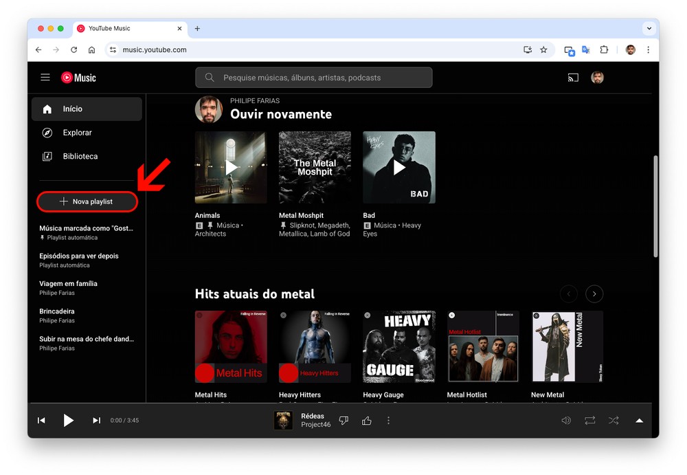Toggle shuffle mode in player bar
The image size is (687, 475).
click(x=613, y=421)
